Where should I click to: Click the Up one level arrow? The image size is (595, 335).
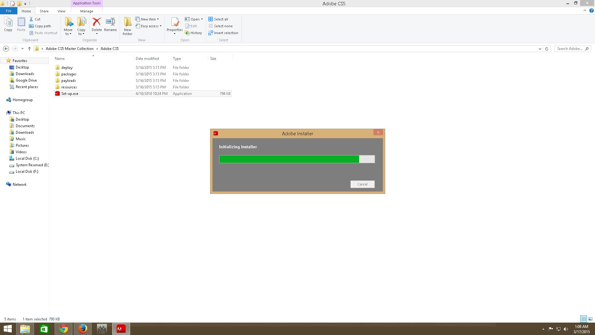29,49
